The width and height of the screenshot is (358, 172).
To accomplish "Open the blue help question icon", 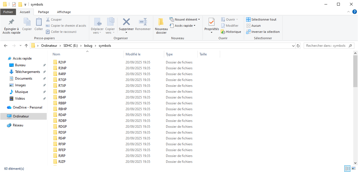I will click(354, 12).
